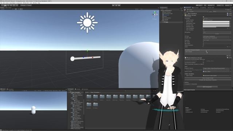The height and width of the screenshot is (131, 233).
Task: Toggle Udon Behaviour component enabled checkbox
Action: pyautogui.click(x=187, y=58)
